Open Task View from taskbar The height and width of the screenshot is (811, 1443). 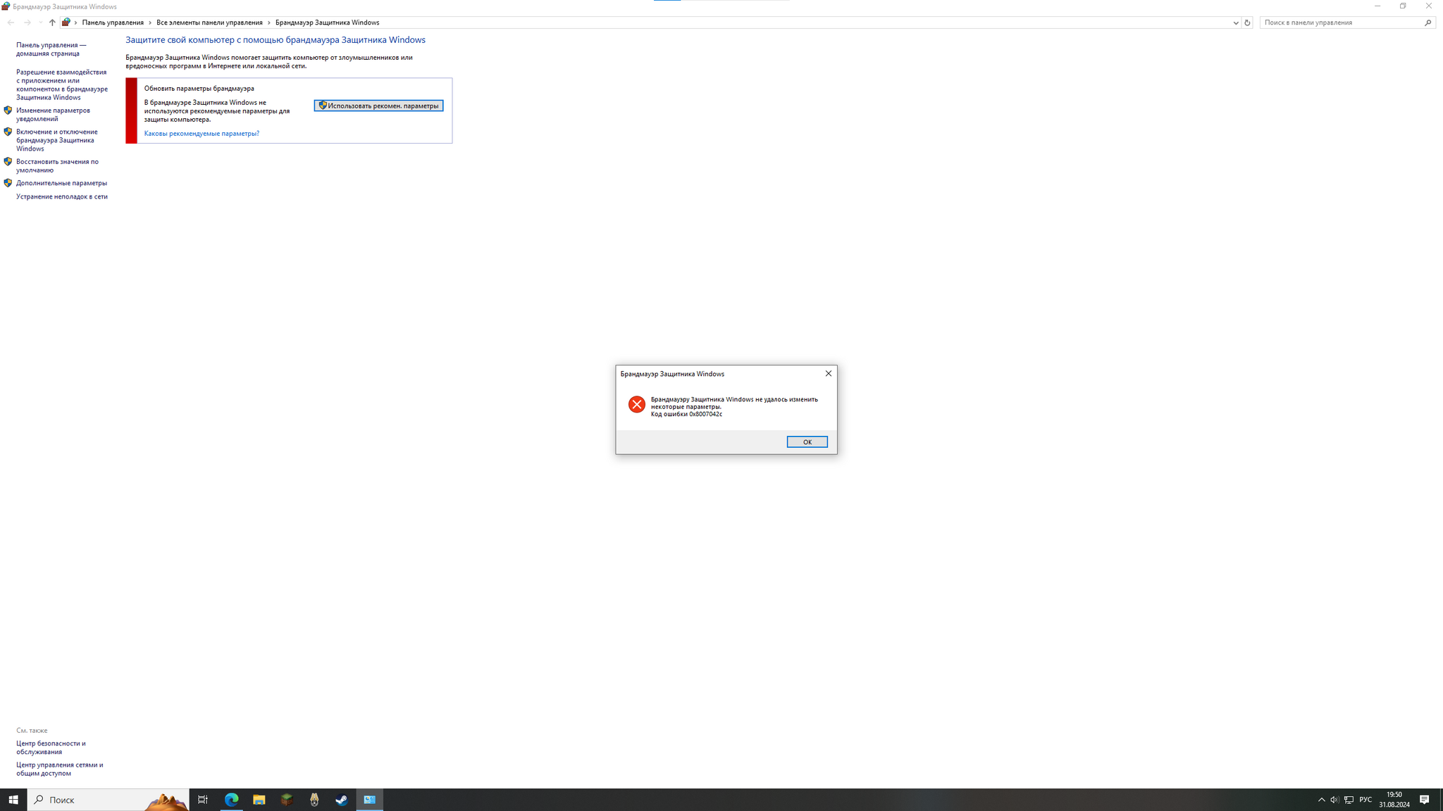203,800
